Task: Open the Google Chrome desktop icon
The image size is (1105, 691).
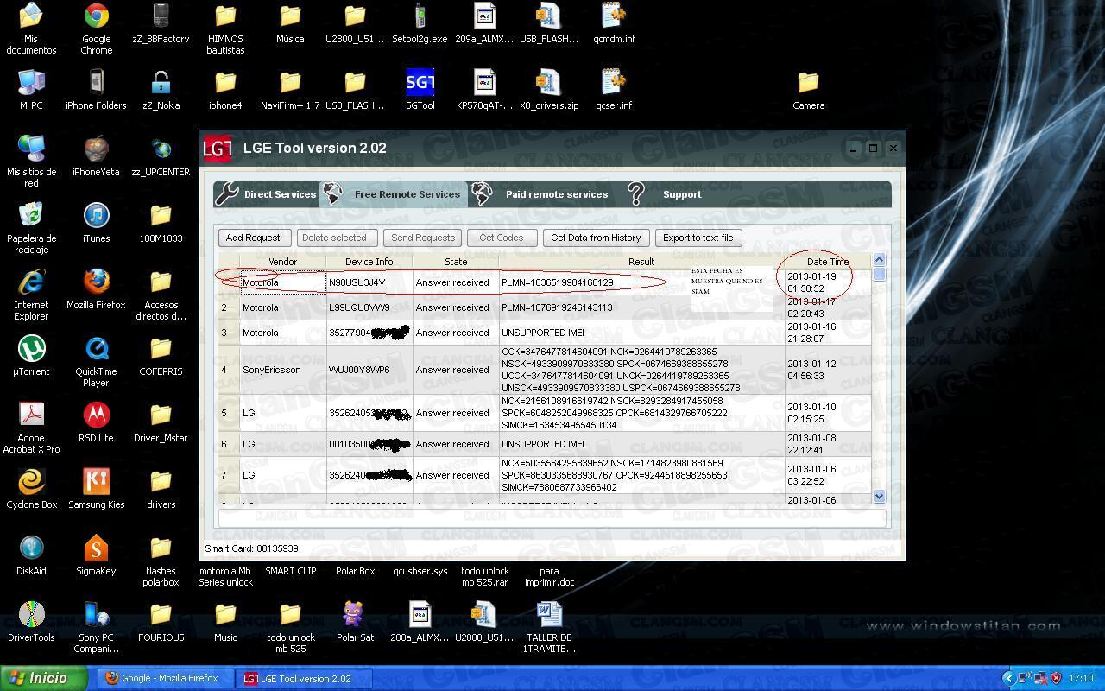Action: click(96, 28)
